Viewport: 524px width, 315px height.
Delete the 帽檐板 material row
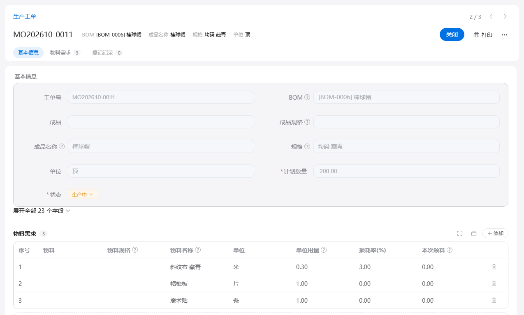(494, 283)
